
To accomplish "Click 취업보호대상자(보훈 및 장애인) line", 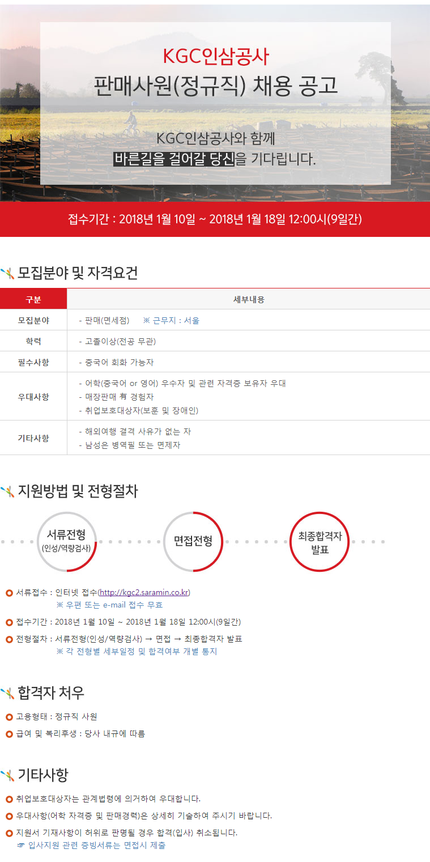I will tap(139, 410).
